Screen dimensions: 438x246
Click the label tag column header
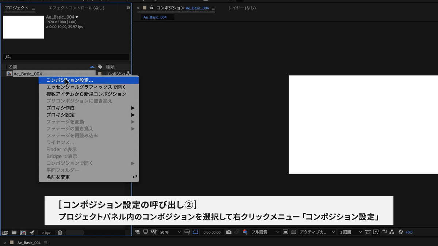click(100, 67)
